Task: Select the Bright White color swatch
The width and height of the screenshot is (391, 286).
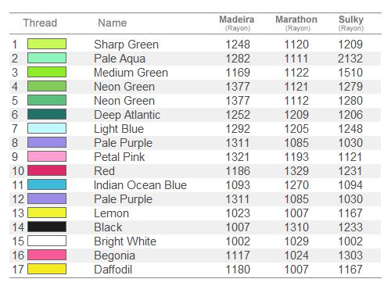Action: 47,241
